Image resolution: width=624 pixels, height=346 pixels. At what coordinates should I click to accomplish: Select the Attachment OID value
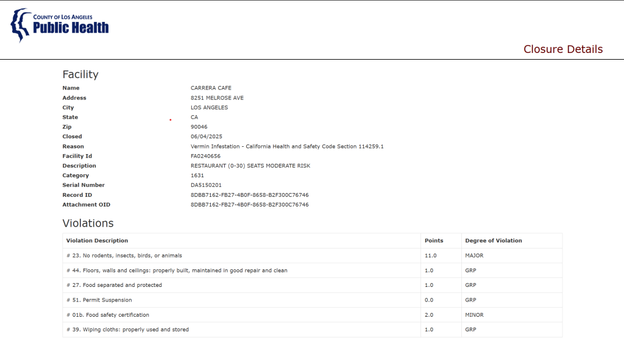pyautogui.click(x=249, y=205)
